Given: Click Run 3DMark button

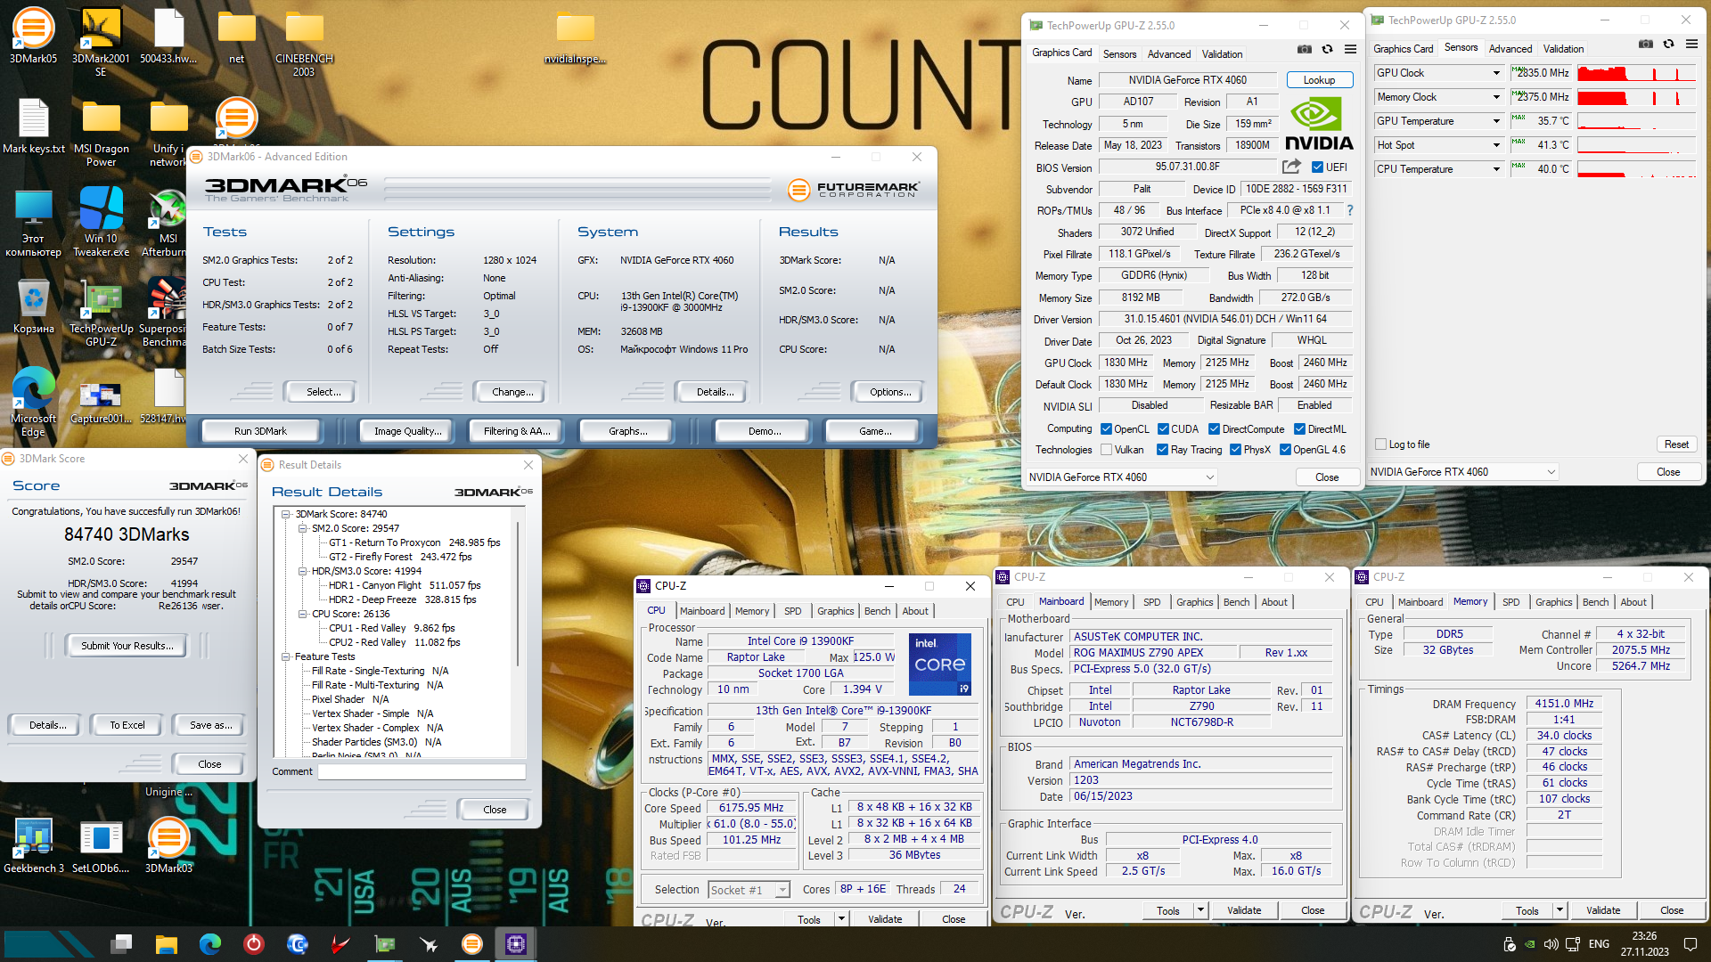Looking at the screenshot, I should tap(260, 431).
